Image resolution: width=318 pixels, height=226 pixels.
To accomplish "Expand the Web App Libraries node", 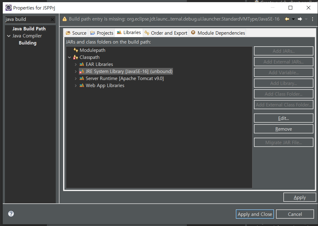I will click(76, 86).
